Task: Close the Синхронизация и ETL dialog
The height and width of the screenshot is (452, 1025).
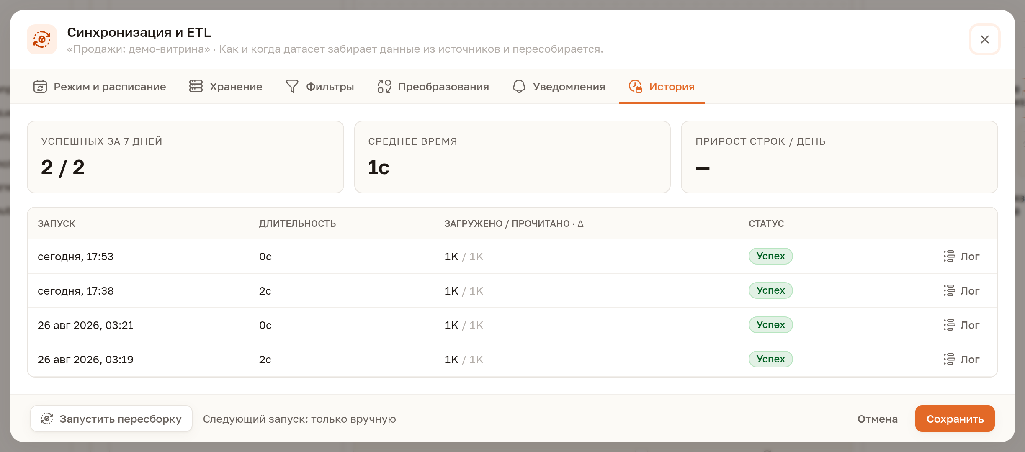Action: point(985,39)
